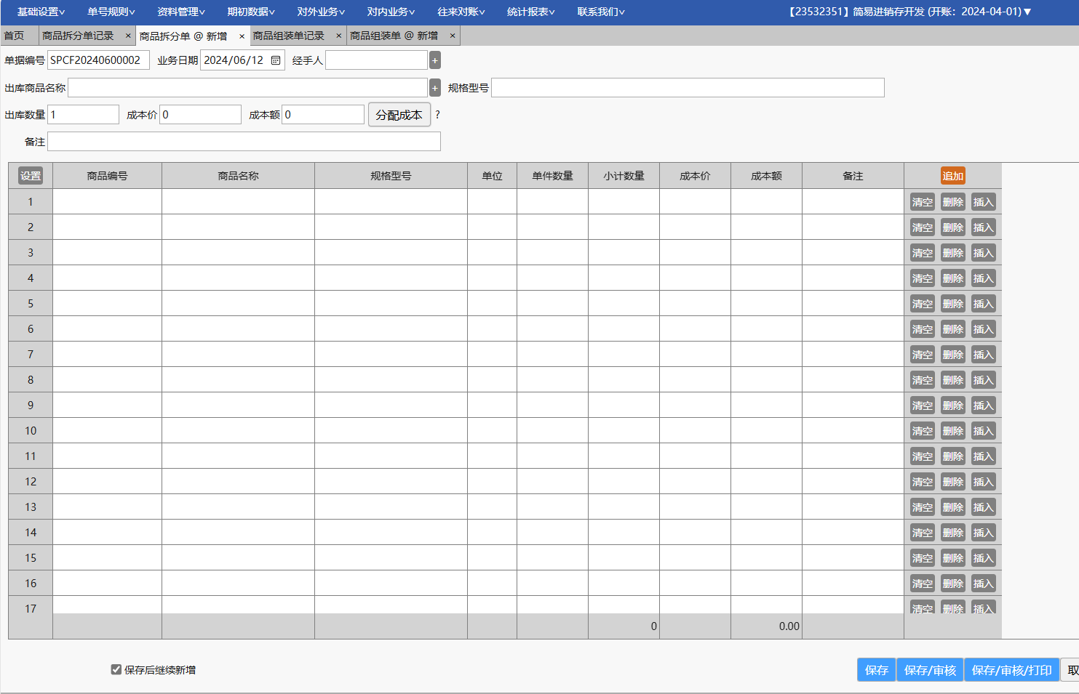Click the 小计数量 column header
The image size is (1079, 694).
click(624, 176)
